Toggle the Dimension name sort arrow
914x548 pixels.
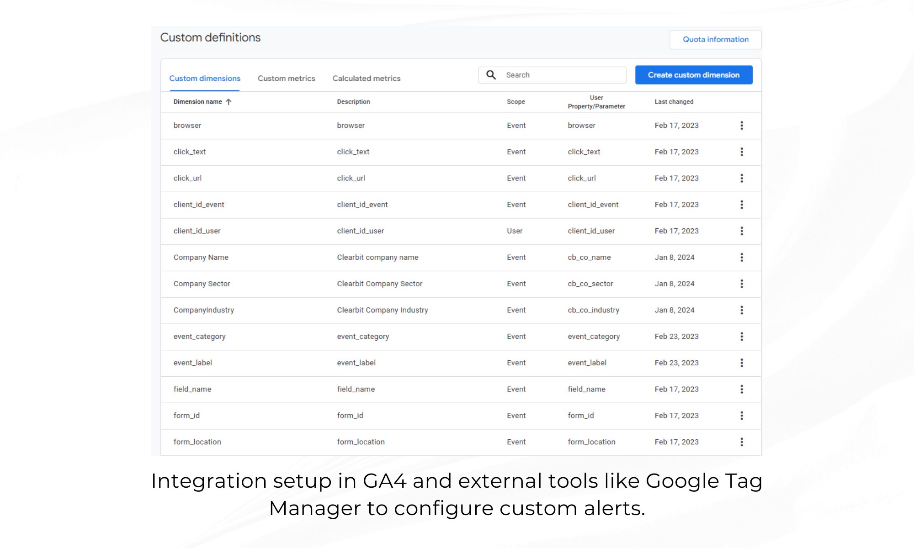228,102
